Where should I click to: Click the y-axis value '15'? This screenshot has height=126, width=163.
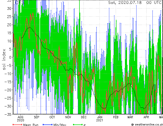[9, 33]
